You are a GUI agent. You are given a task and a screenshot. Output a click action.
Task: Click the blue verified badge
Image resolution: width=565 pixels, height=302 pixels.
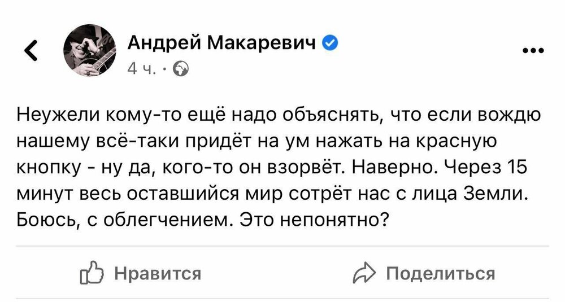[x=330, y=43]
